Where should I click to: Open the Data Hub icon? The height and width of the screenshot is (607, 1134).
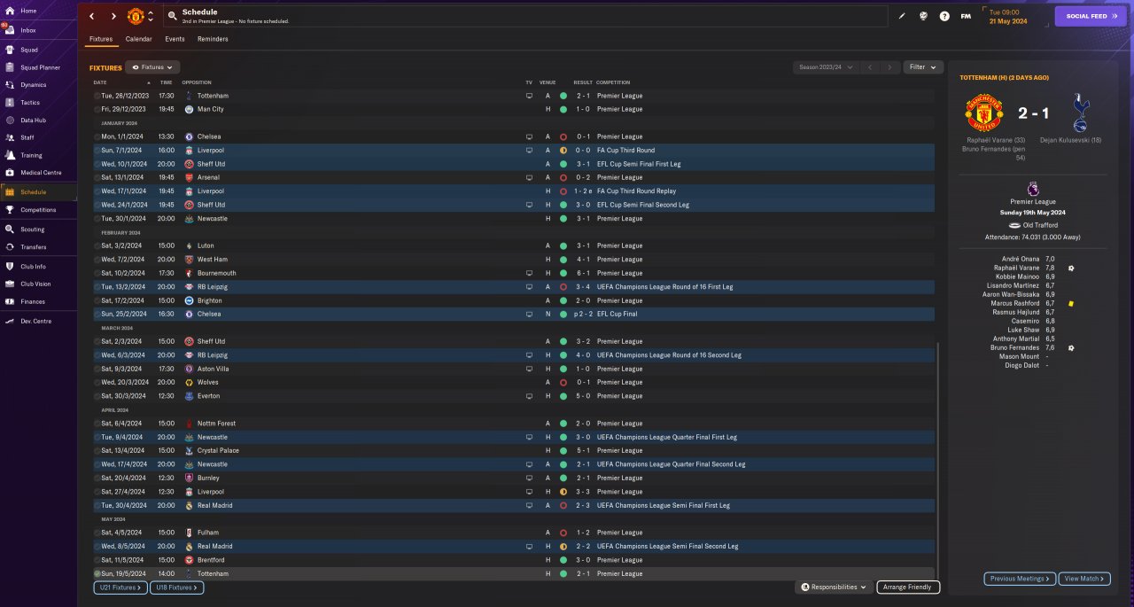(10, 120)
